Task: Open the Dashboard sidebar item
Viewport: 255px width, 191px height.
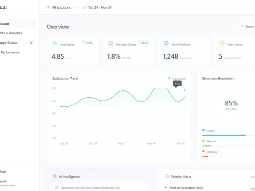Action: pos(10,24)
